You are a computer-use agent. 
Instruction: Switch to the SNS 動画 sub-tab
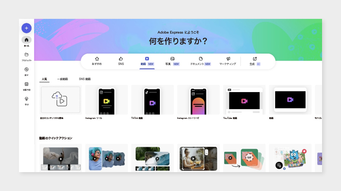85,79
